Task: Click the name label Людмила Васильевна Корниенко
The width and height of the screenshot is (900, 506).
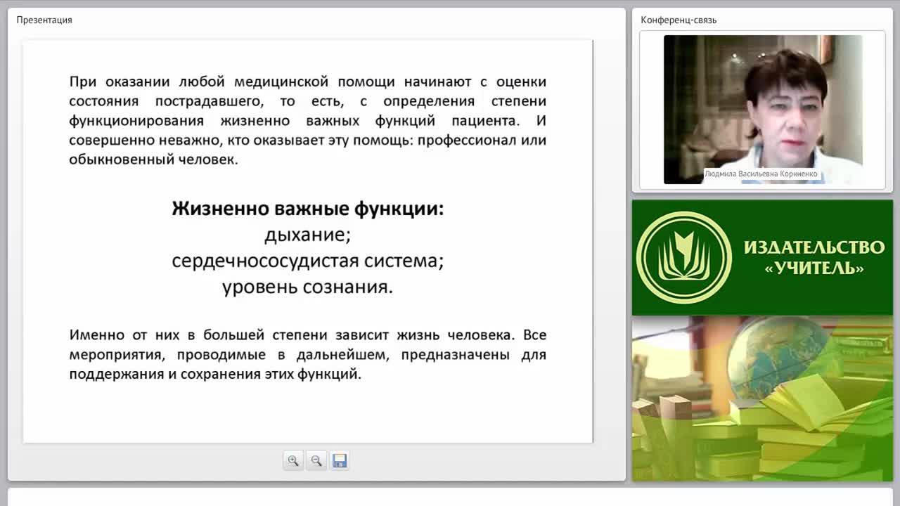Action: 761,174
